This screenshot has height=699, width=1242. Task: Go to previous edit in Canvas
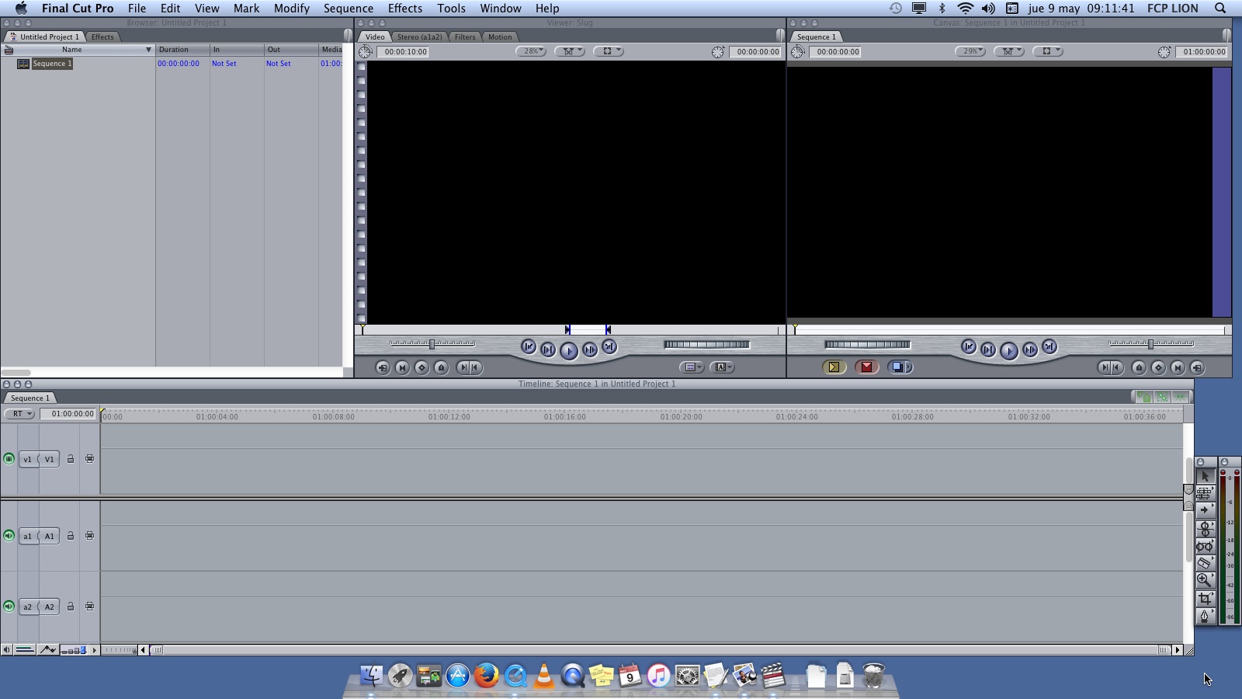(969, 347)
